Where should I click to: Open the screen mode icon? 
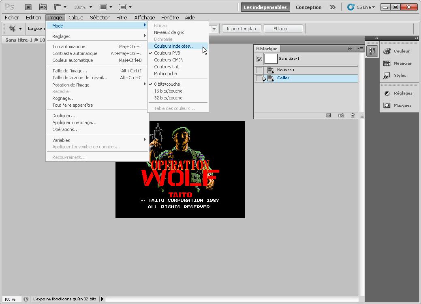123,7
